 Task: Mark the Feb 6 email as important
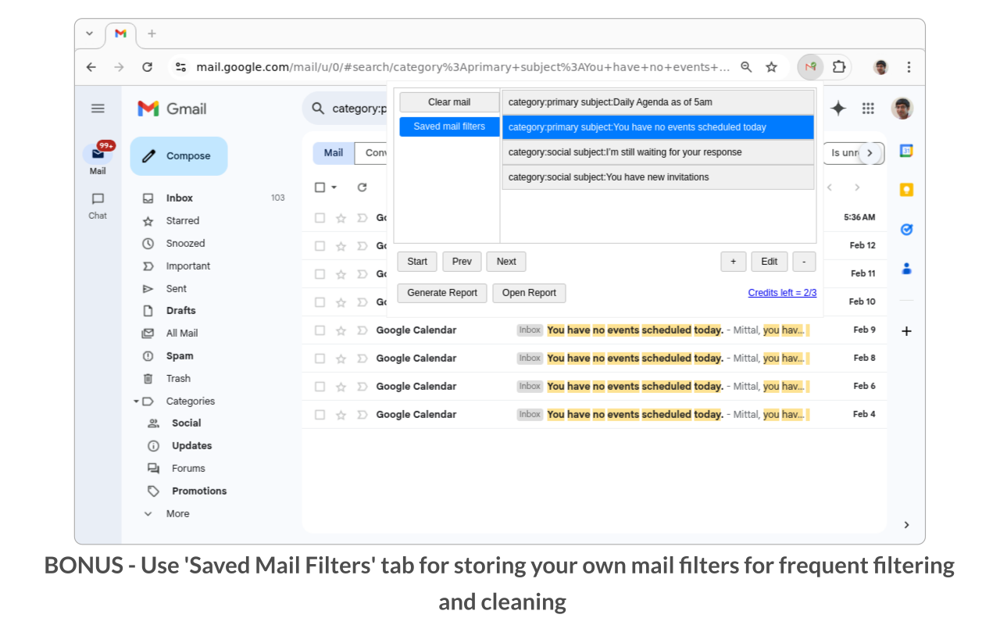(x=362, y=387)
